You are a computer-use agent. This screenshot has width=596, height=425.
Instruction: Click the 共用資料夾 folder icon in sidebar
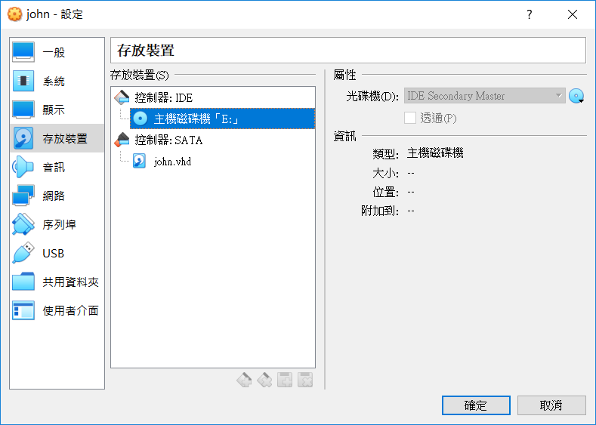pyautogui.click(x=23, y=282)
